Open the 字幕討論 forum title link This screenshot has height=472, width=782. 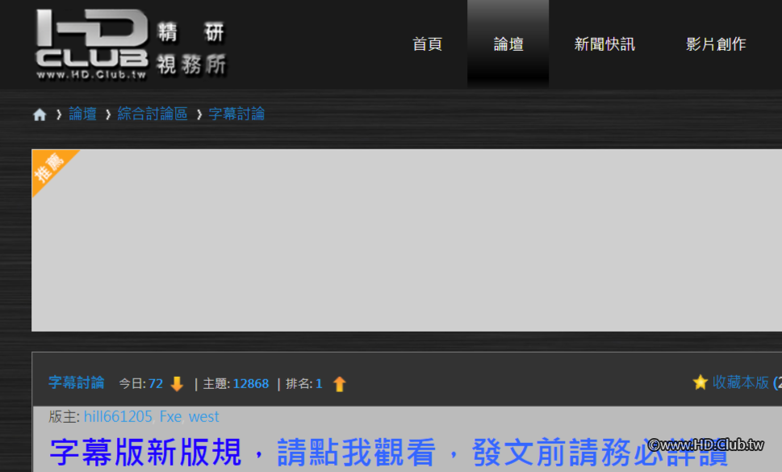77,382
